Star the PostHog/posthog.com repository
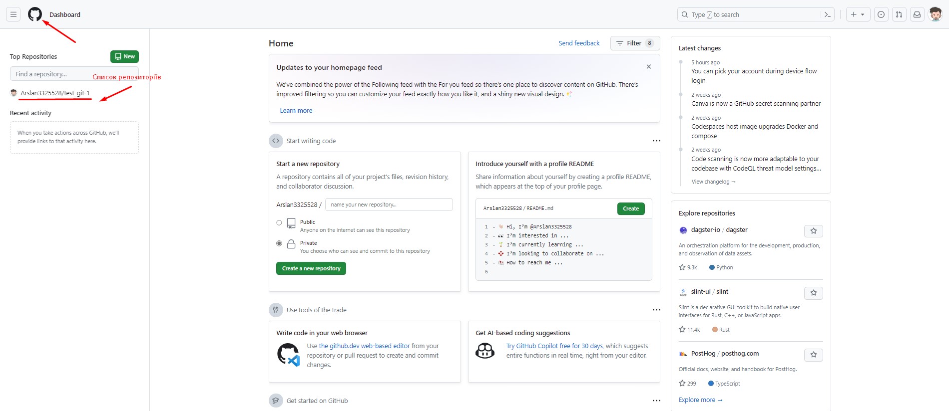 coord(814,355)
